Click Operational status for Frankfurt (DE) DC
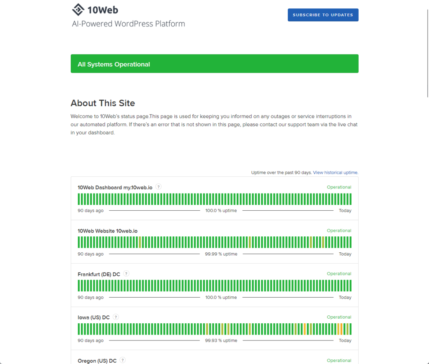This screenshot has height=364, width=429. tap(339, 274)
